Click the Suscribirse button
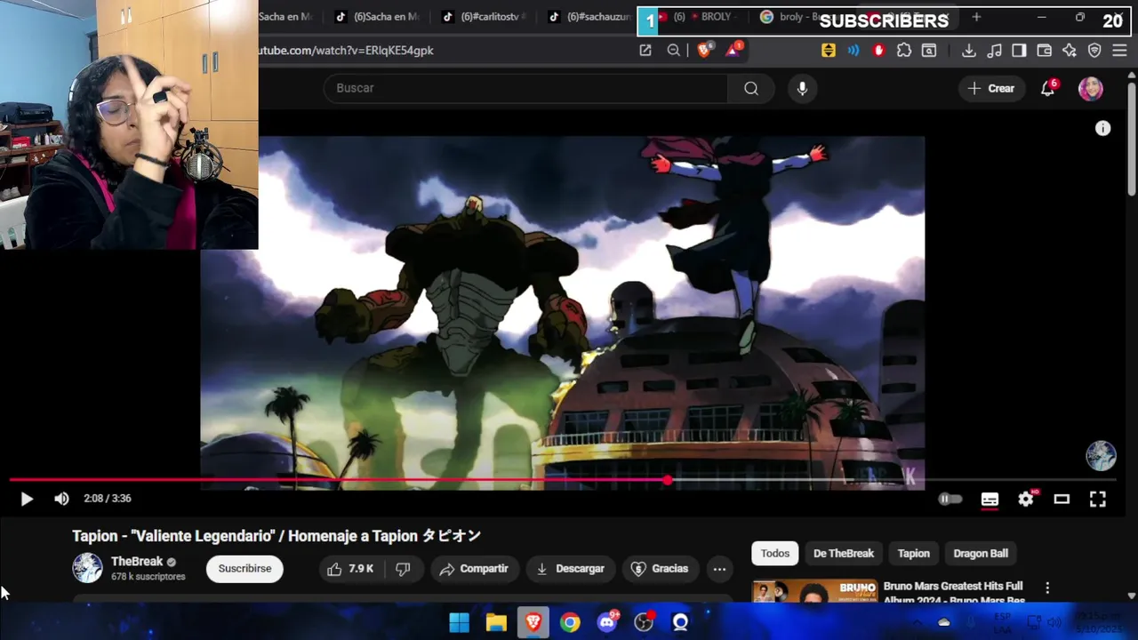This screenshot has height=640, width=1138. pos(244,569)
